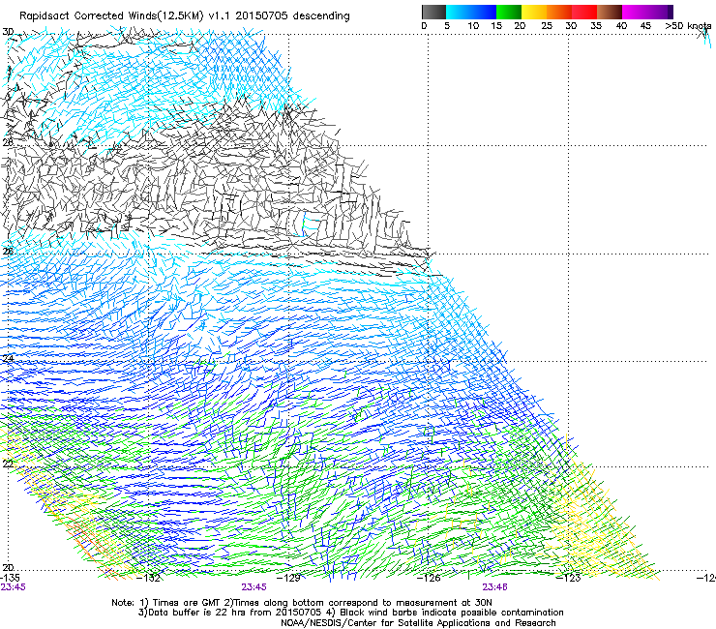This screenshot has width=716, height=629.
Task: Click the 'Data buffer is 22 hrs' note line
Action: [x=350, y=613]
